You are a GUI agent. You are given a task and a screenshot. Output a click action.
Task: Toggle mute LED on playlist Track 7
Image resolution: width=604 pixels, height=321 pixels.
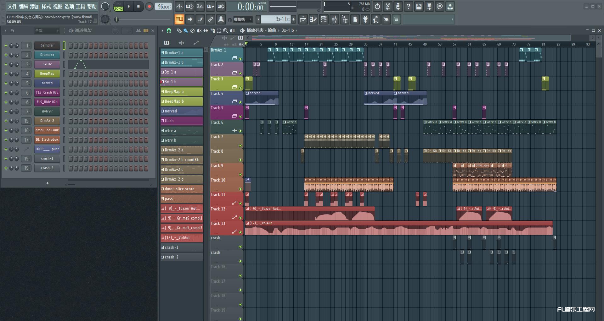pos(240,145)
